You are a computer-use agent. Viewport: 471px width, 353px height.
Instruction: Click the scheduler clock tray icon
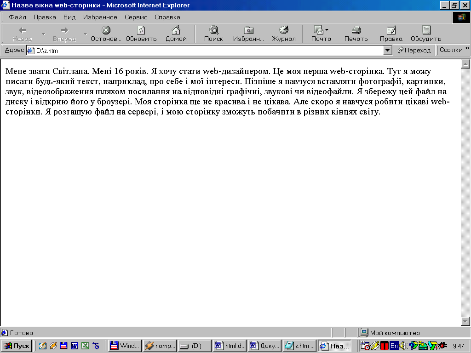pyautogui.click(x=365, y=346)
